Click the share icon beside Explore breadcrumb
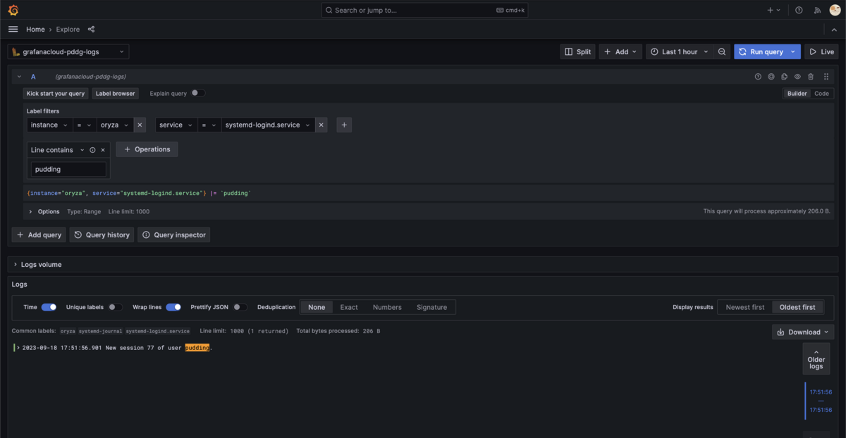The width and height of the screenshot is (846, 438). point(91,30)
